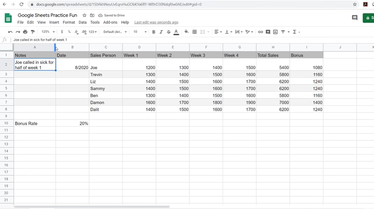Open the Borders tool
The height and width of the screenshot is (209, 374).
194,32
